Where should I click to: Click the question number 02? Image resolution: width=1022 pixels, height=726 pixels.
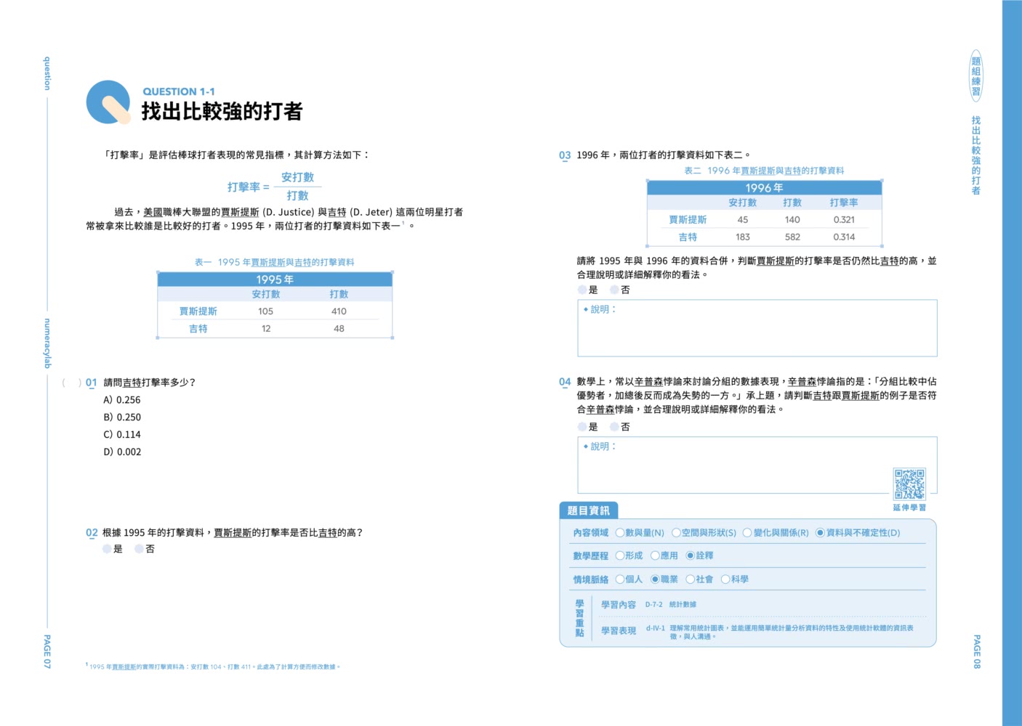point(92,533)
